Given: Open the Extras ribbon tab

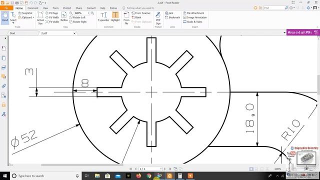Looking at the screenshot, I should tap(113, 8).
